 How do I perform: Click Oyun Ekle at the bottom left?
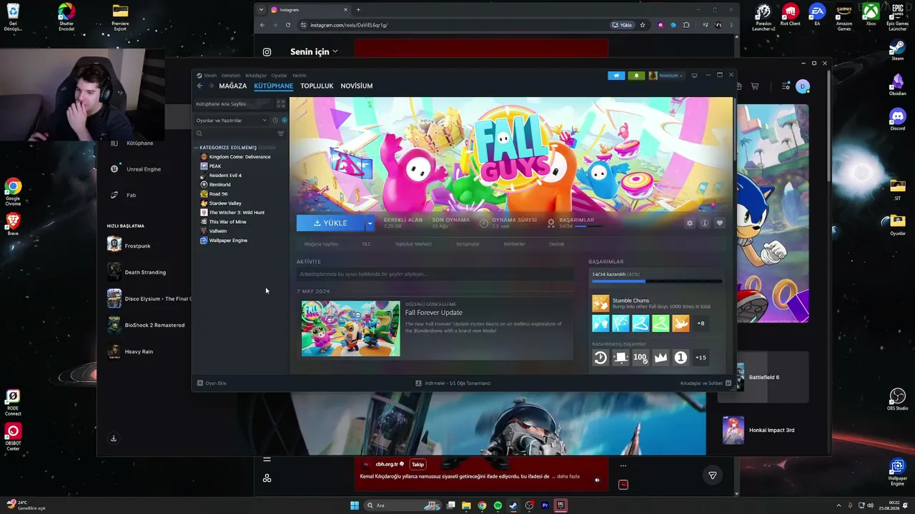pyautogui.click(x=212, y=383)
